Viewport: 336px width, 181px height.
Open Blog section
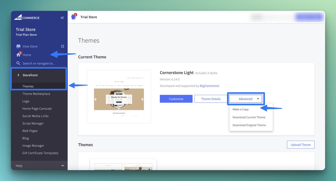click(x=25, y=138)
